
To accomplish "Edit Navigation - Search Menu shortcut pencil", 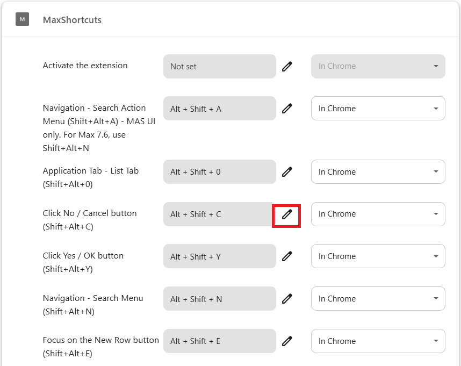I will click(x=287, y=299).
